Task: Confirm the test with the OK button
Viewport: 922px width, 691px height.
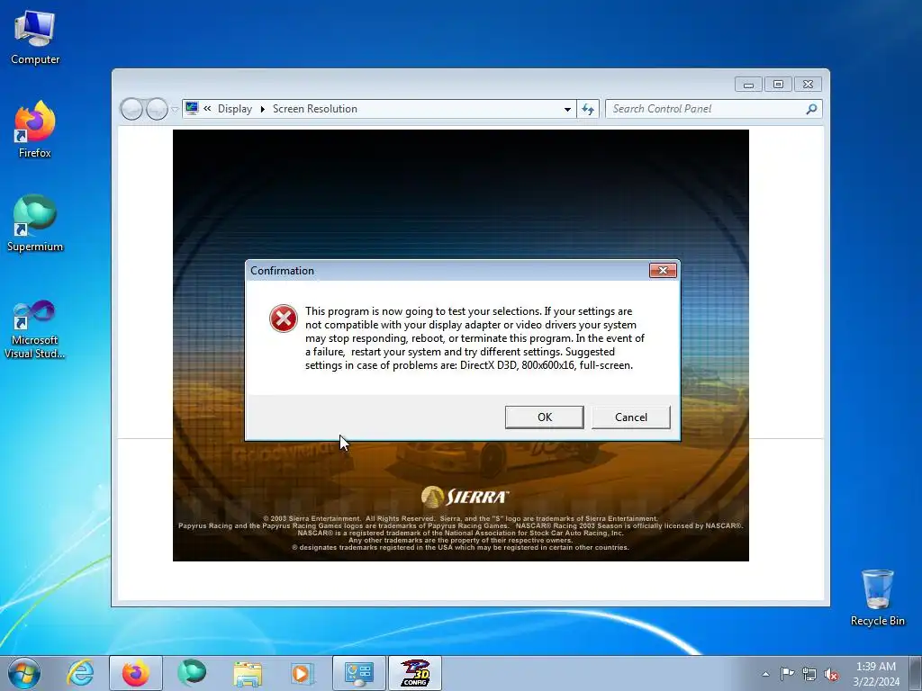Action: click(x=544, y=417)
